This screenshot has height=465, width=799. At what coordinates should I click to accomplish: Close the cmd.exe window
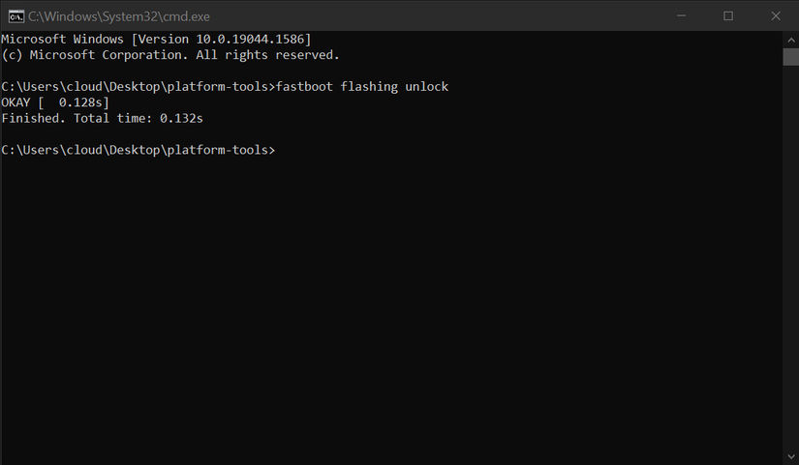tap(773, 15)
